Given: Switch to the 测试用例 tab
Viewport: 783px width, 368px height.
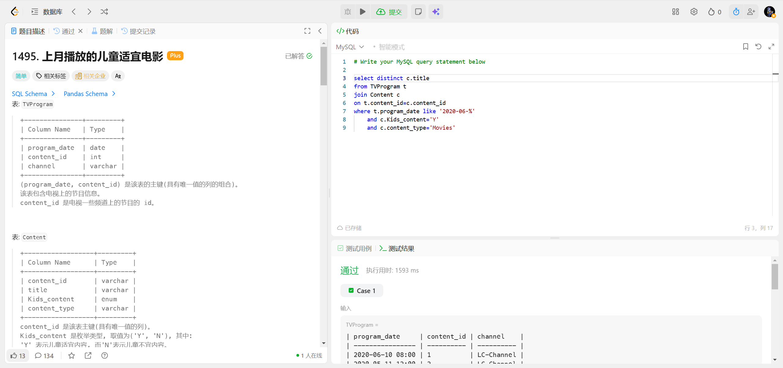Looking at the screenshot, I should pos(354,248).
